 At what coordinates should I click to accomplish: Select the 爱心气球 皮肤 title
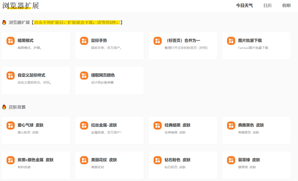(x=31, y=125)
